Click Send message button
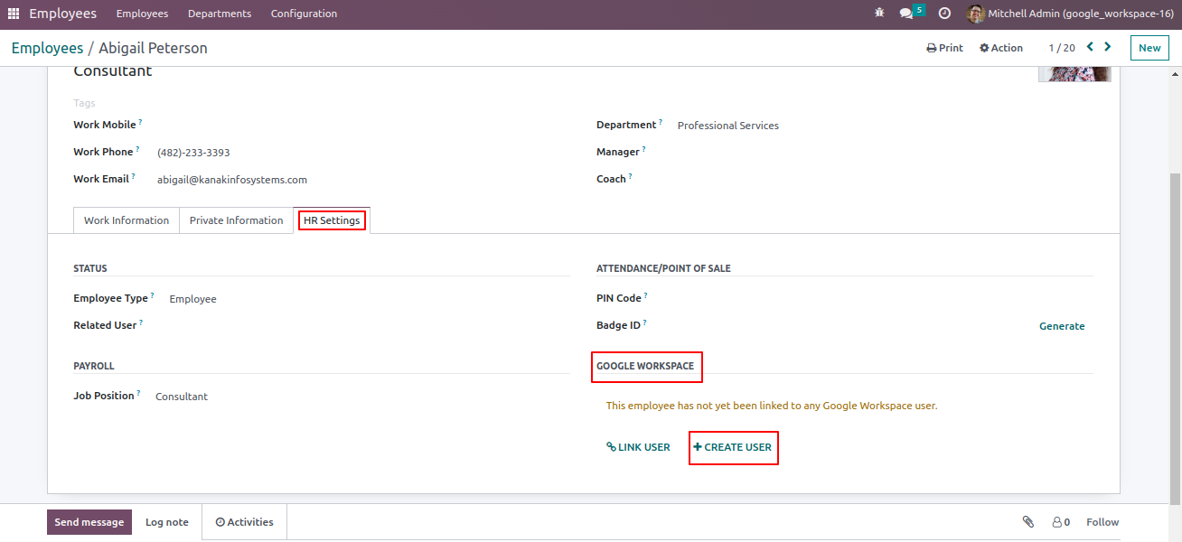This screenshot has height=542, width=1182. (x=89, y=522)
